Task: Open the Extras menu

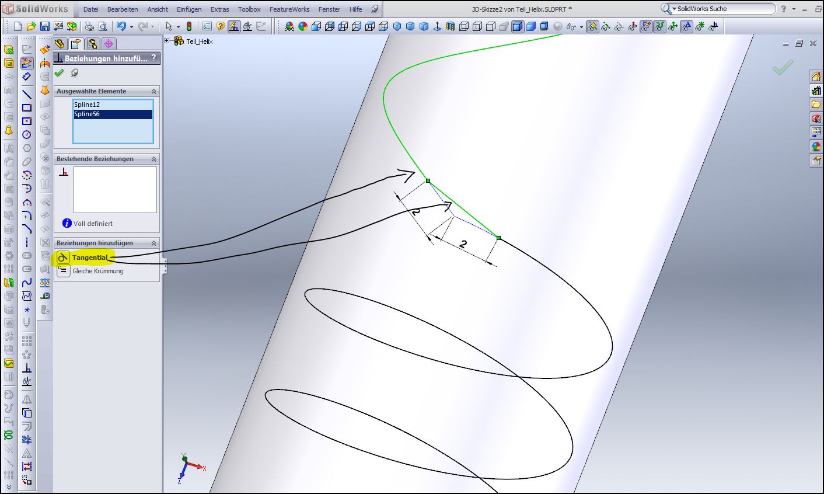Action: (220, 9)
